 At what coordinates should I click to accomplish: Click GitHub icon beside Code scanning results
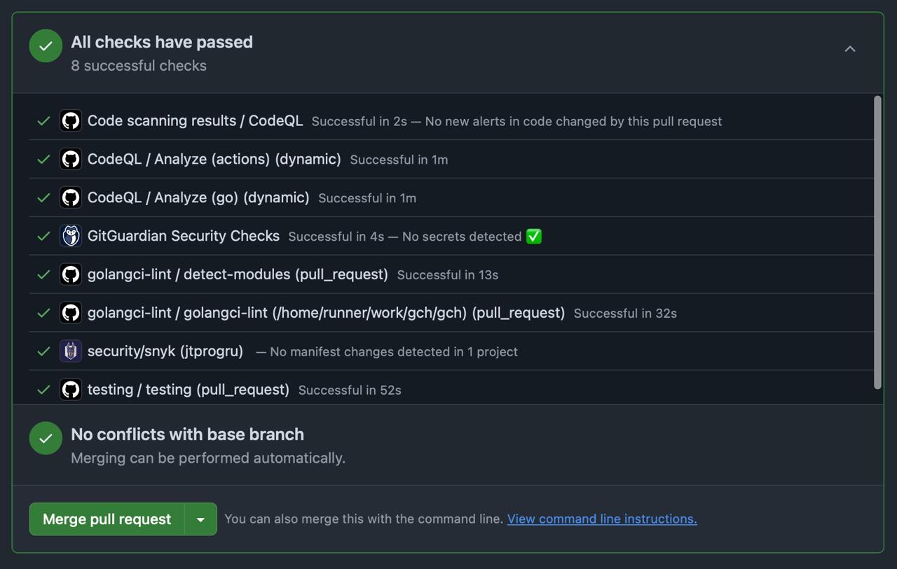coord(70,121)
